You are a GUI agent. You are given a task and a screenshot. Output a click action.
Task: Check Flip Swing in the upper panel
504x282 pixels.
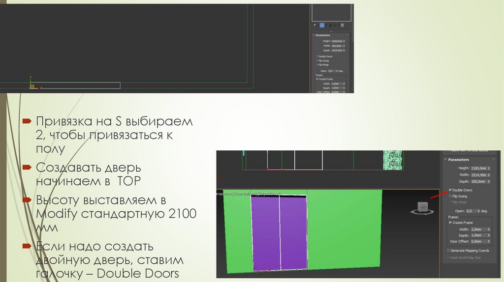[x=317, y=60]
